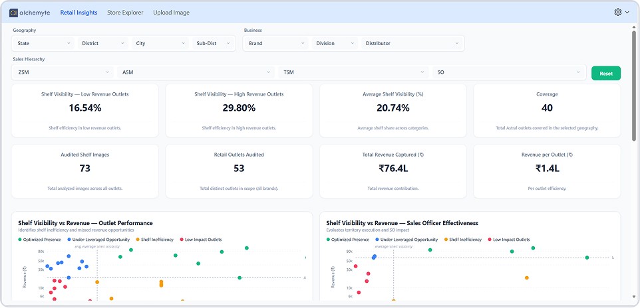Viewport: 640px width, 308px height.
Task: Expand the Distributor dropdown
Action: click(x=412, y=43)
